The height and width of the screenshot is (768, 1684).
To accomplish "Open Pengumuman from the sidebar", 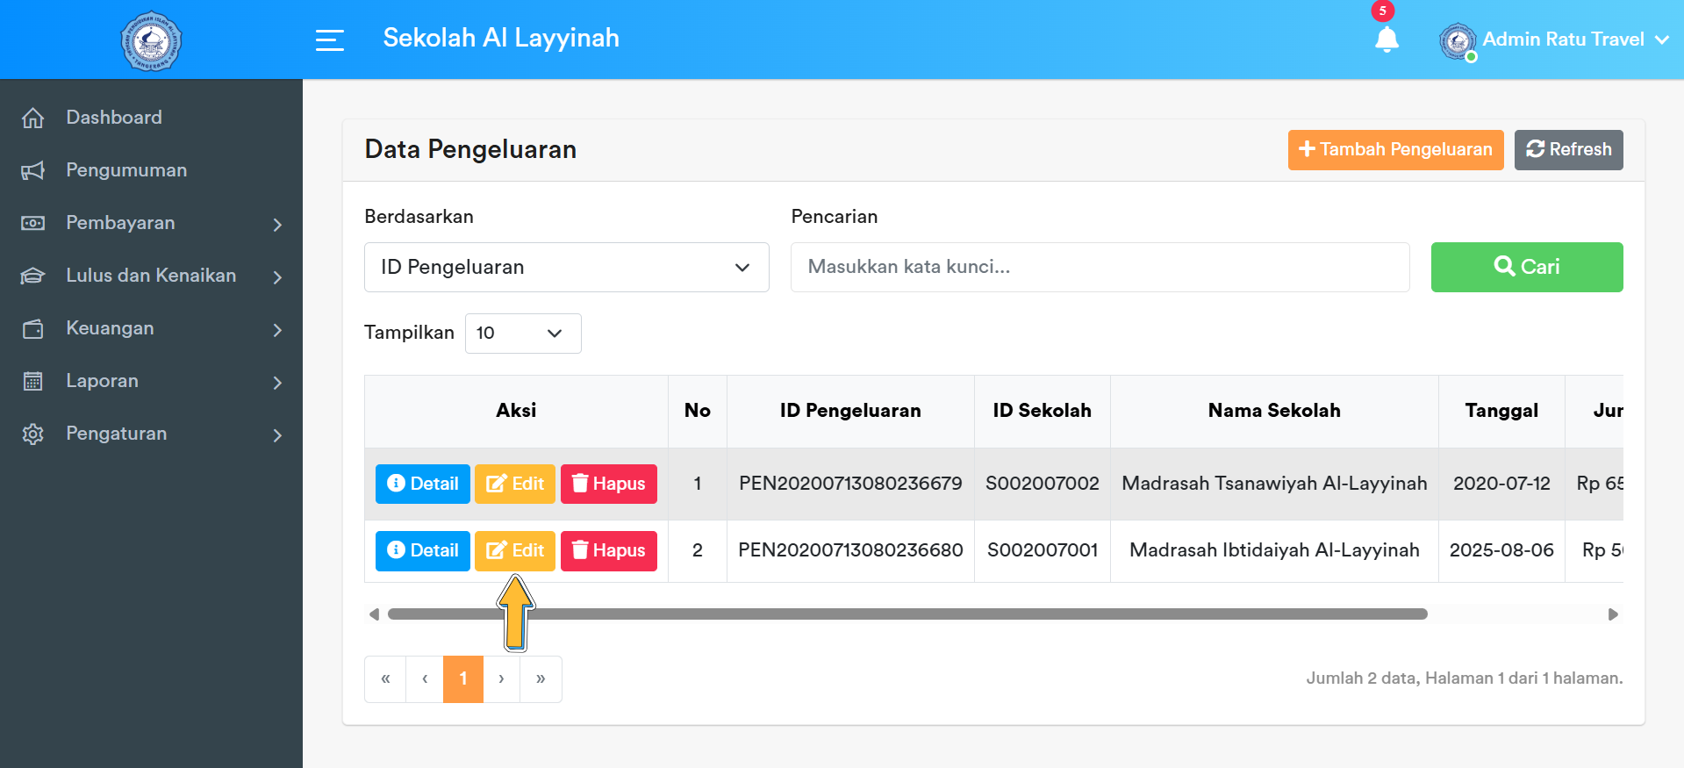I will pyautogui.click(x=126, y=170).
